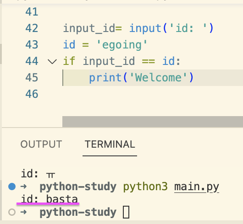Click line number 42 in the gutter

(32, 28)
